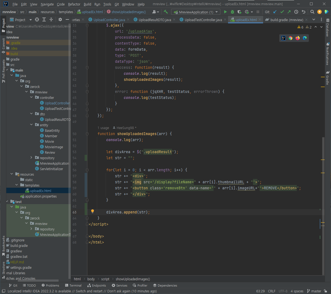Show Git history clock icon
The width and height of the screenshot is (331, 294).
[x=296, y=12]
